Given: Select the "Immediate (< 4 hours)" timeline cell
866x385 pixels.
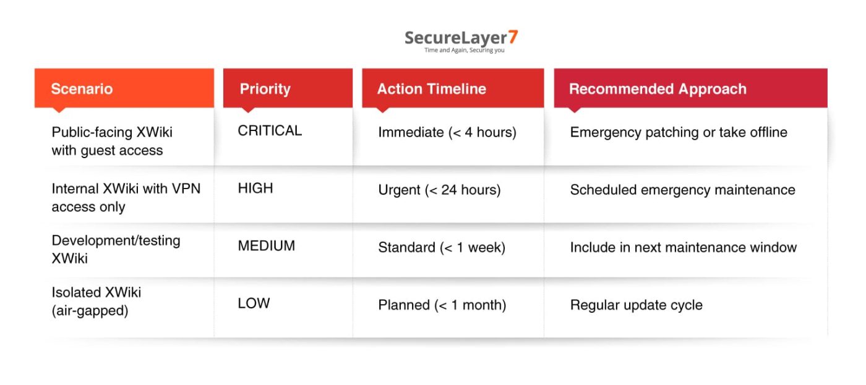Looking at the screenshot, I should [x=447, y=132].
